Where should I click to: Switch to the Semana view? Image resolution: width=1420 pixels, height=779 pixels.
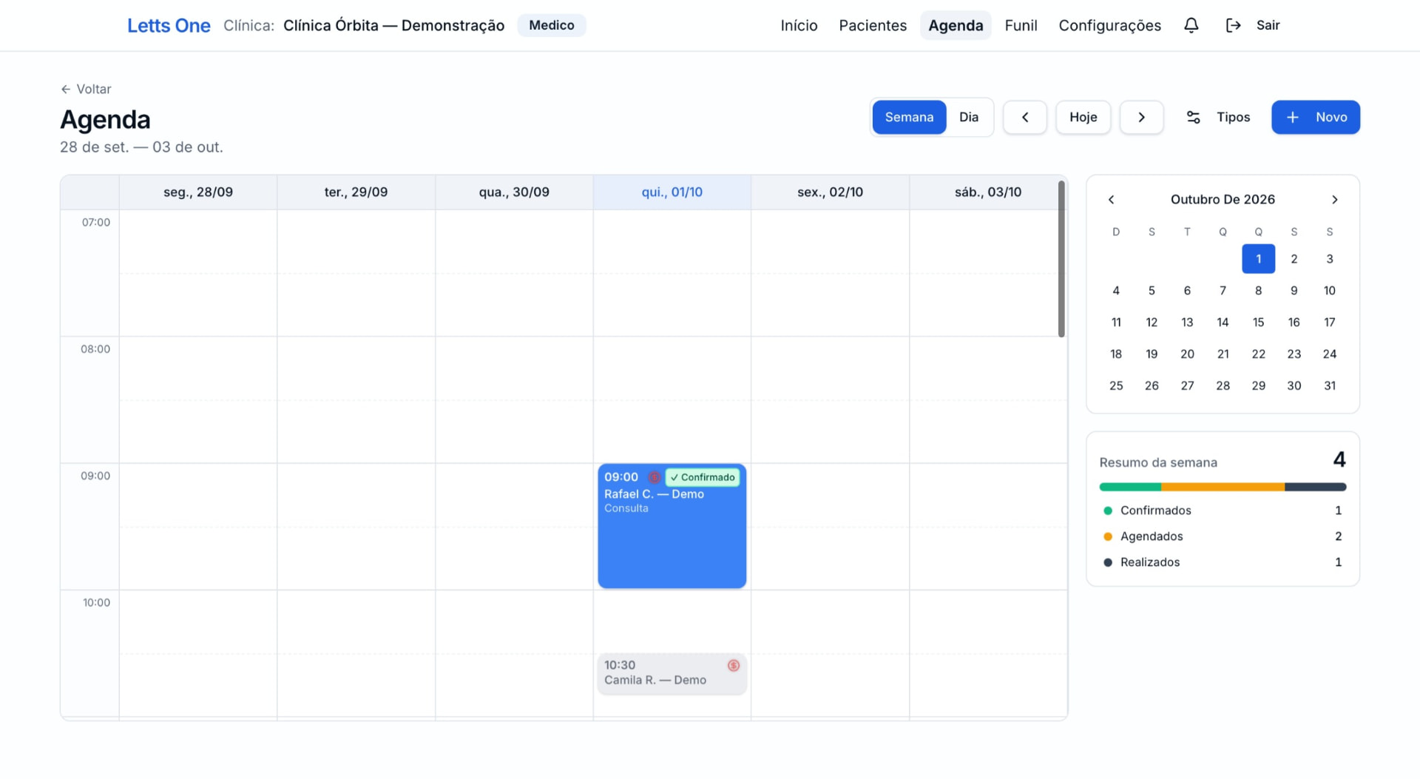pos(909,117)
